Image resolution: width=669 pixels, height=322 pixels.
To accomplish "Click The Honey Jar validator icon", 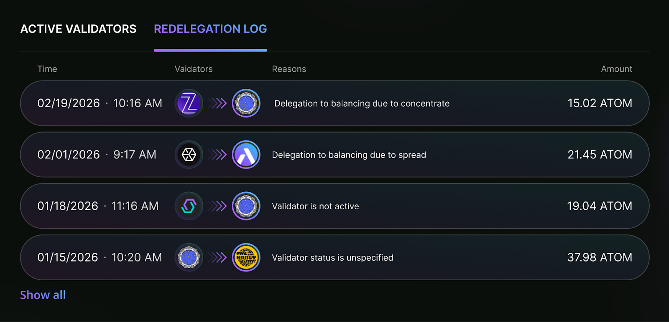I will point(246,257).
